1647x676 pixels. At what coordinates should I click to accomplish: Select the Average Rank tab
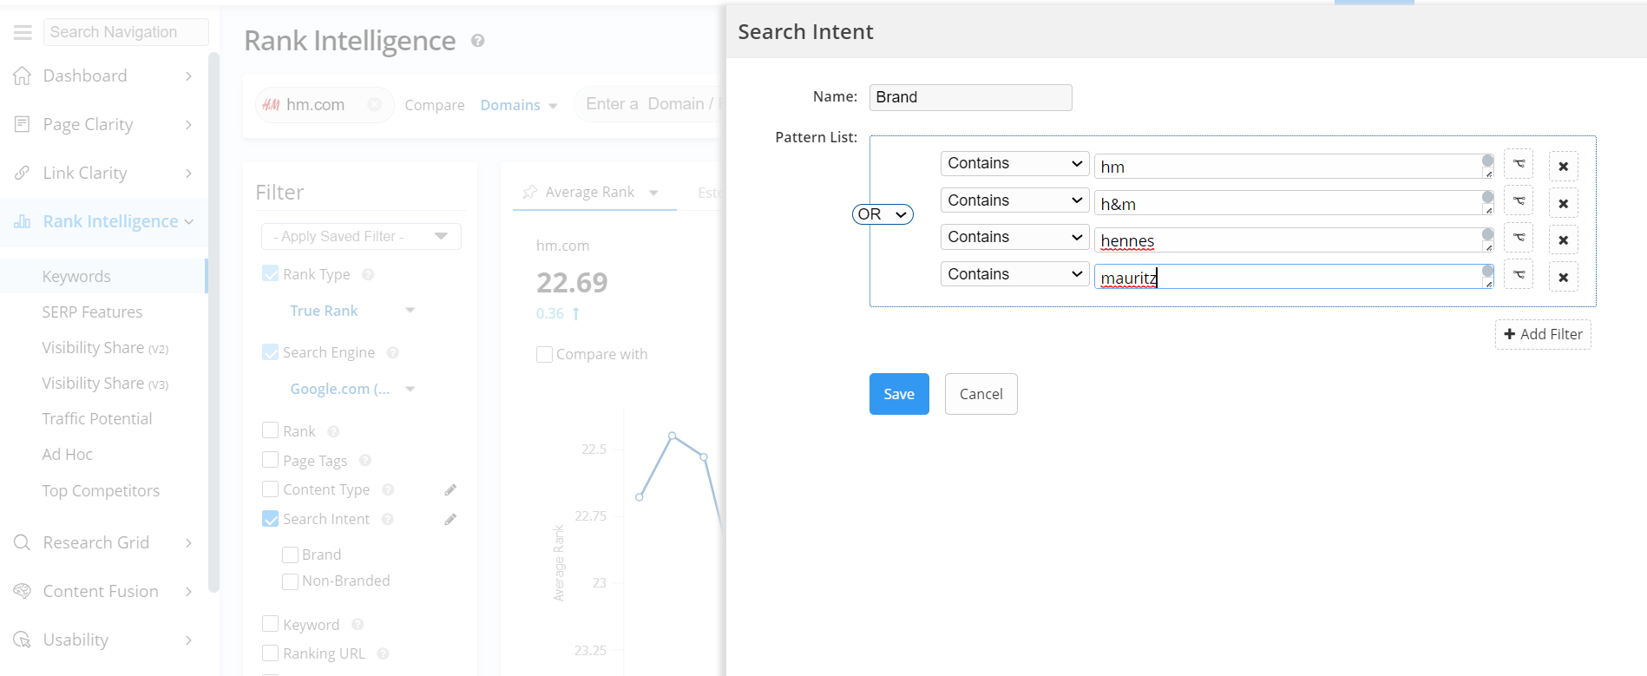tap(589, 192)
